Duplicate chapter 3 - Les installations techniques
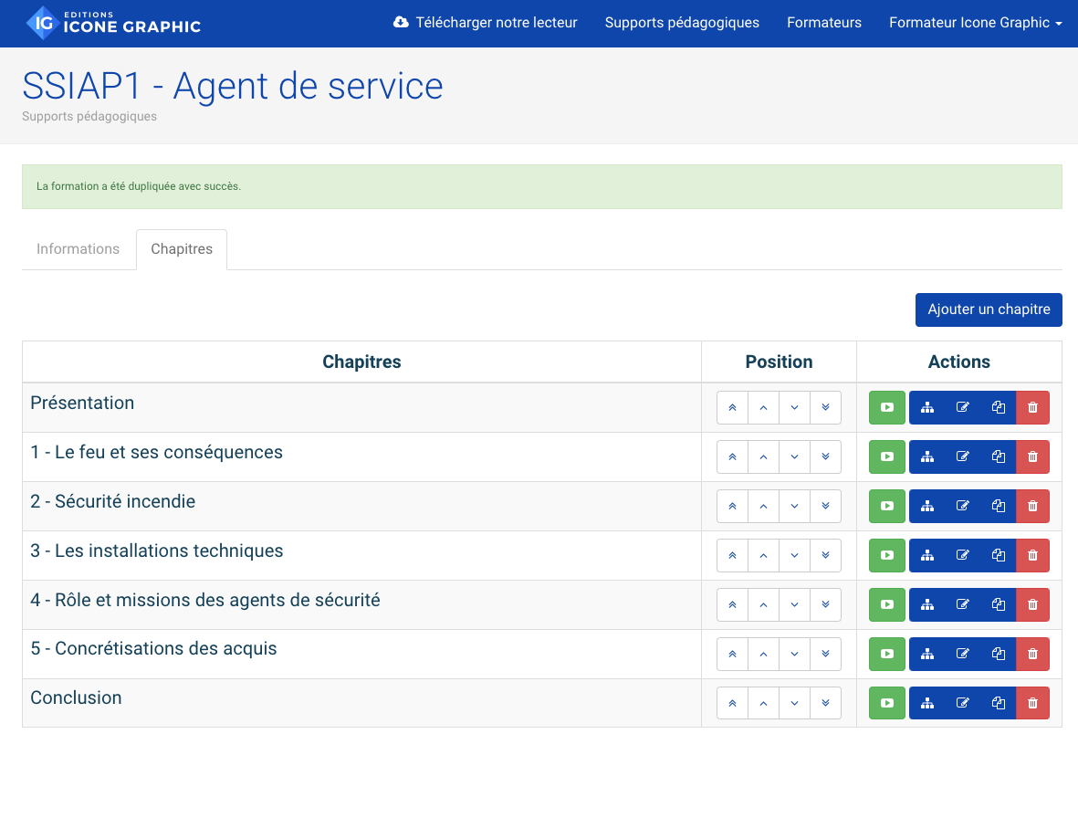The image size is (1078, 818). [x=999, y=555]
